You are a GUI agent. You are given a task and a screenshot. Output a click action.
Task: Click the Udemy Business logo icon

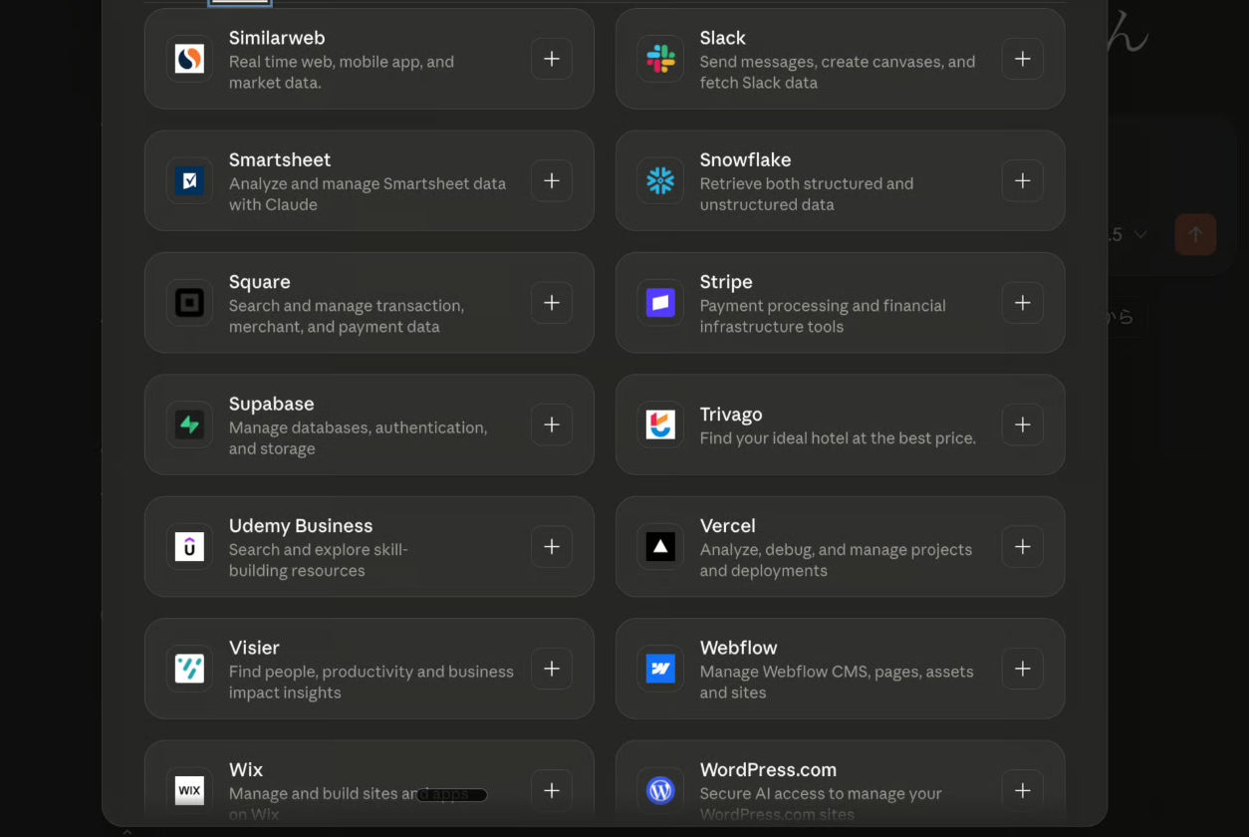click(x=189, y=546)
